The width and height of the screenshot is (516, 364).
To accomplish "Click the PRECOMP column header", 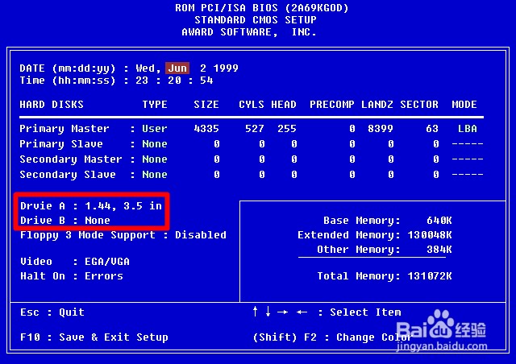I will coord(332,105).
